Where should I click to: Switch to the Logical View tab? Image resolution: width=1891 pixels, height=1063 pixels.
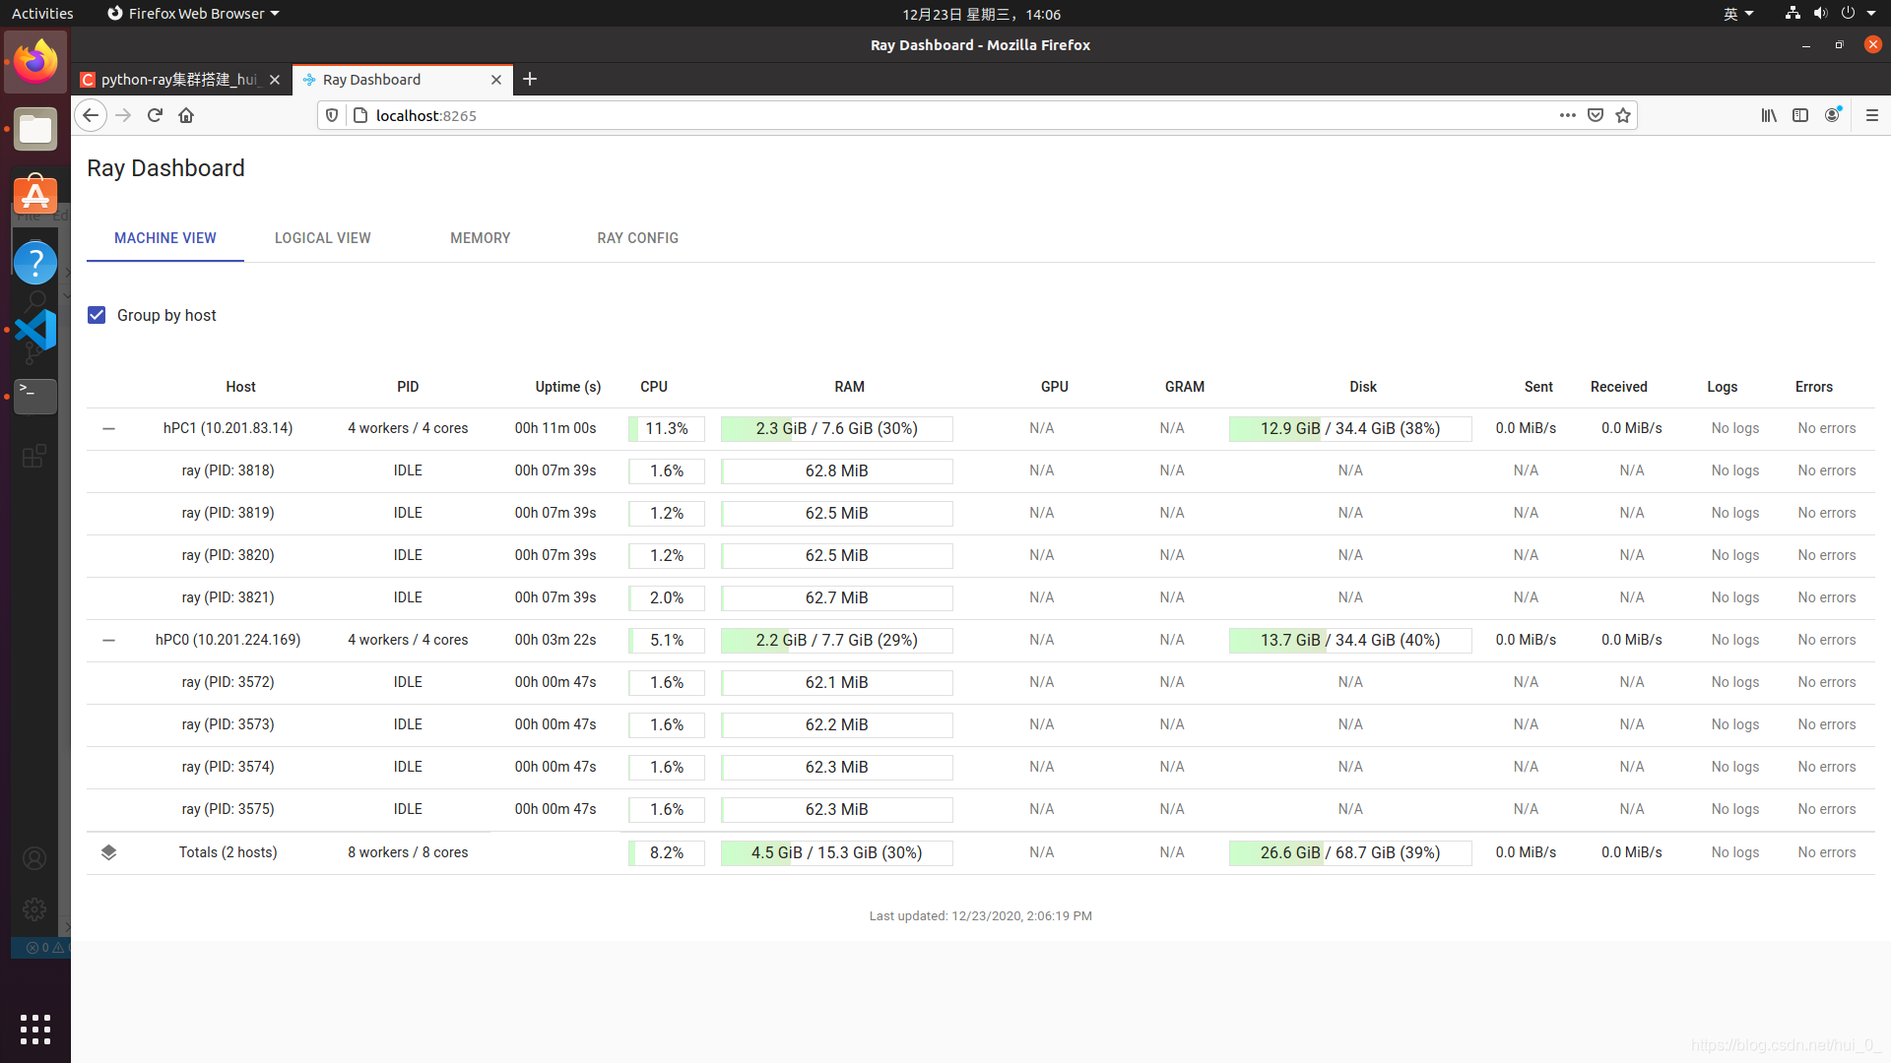323,238
